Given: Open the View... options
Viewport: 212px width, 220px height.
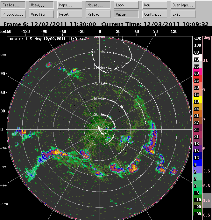Looking at the screenshot, I should 41,5.
